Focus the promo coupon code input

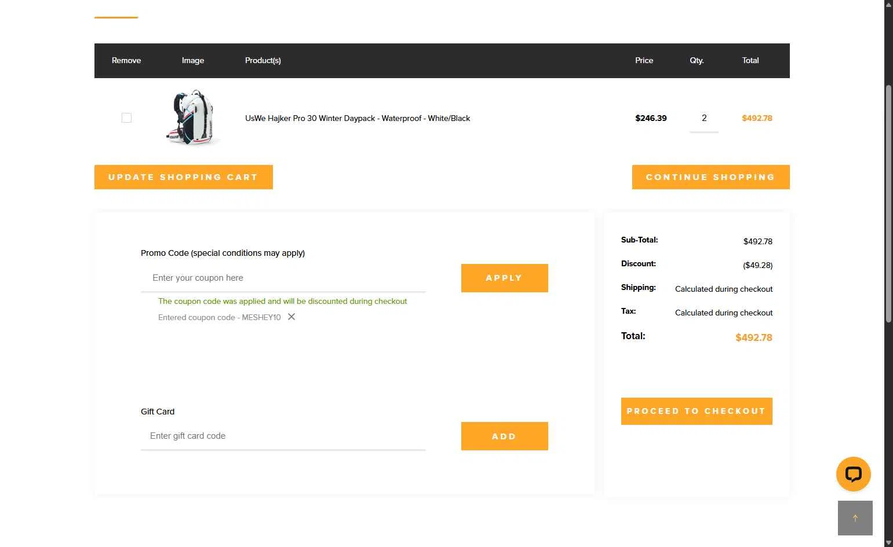tap(283, 278)
